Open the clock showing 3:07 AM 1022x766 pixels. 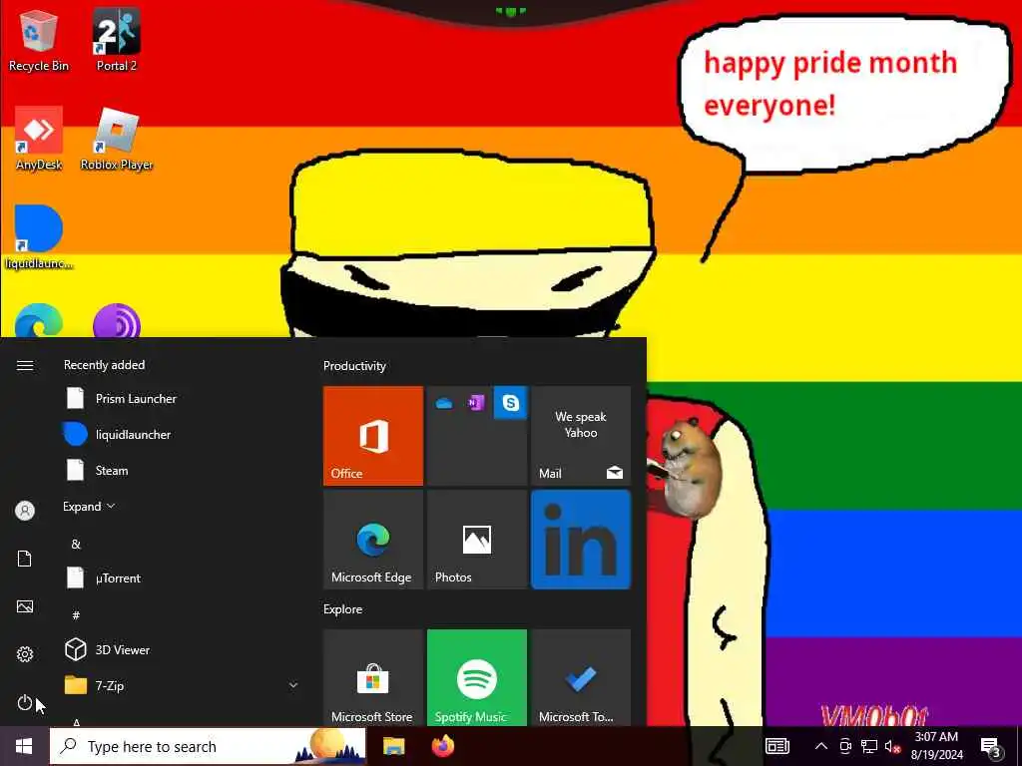pos(936,746)
